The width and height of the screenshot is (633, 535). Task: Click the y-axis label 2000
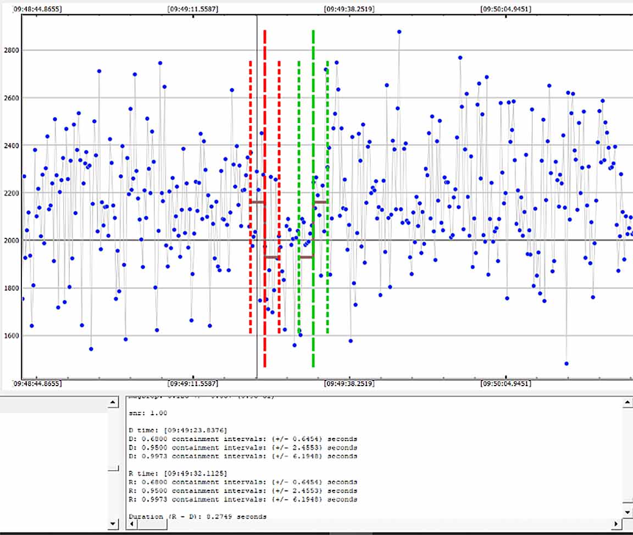click(12, 241)
